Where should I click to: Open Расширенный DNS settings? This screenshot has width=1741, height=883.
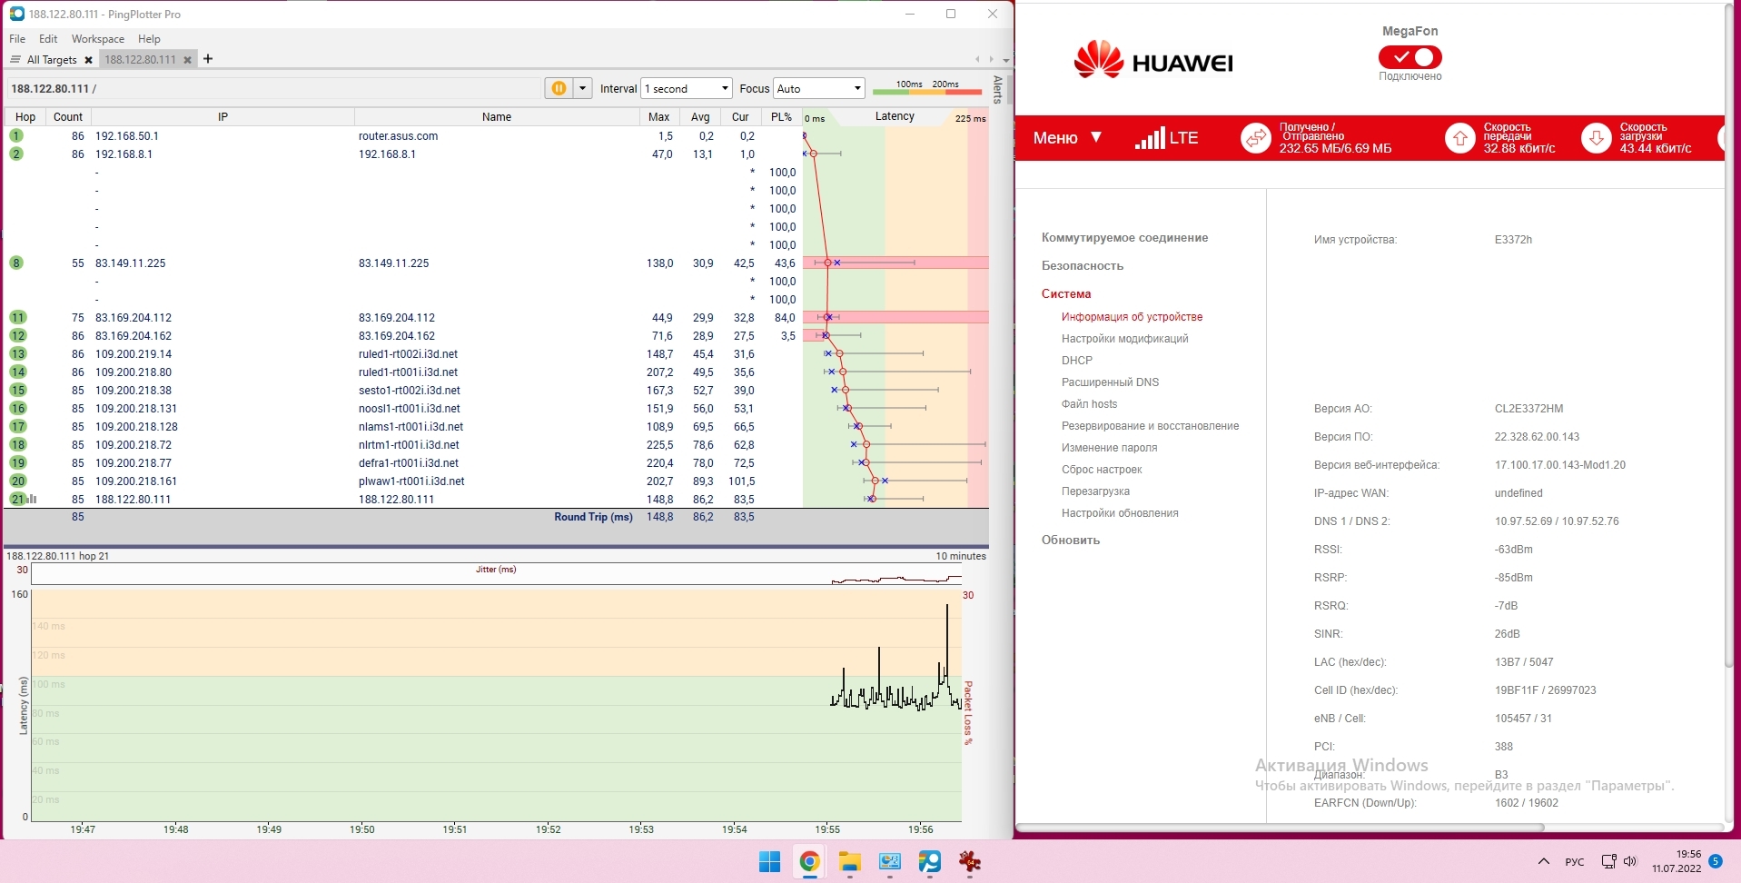click(1110, 382)
